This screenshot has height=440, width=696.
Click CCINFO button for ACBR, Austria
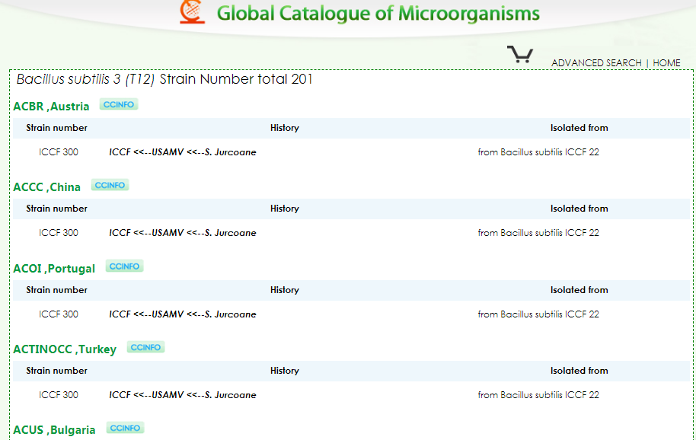tap(119, 104)
